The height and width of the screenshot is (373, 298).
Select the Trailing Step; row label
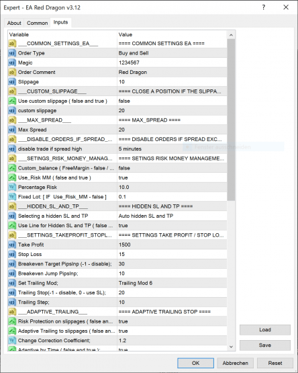pyautogui.click(x=34, y=302)
